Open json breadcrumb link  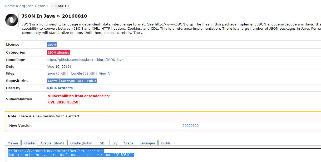[42, 6]
